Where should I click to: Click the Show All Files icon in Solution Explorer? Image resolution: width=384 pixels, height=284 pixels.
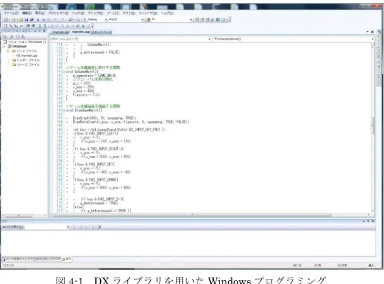pyautogui.click(x=11, y=37)
